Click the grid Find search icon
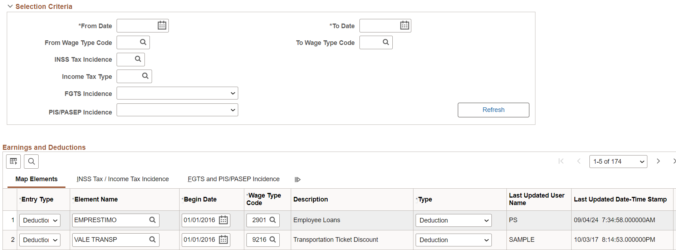Image resolution: width=676 pixels, height=250 pixels. click(x=31, y=162)
